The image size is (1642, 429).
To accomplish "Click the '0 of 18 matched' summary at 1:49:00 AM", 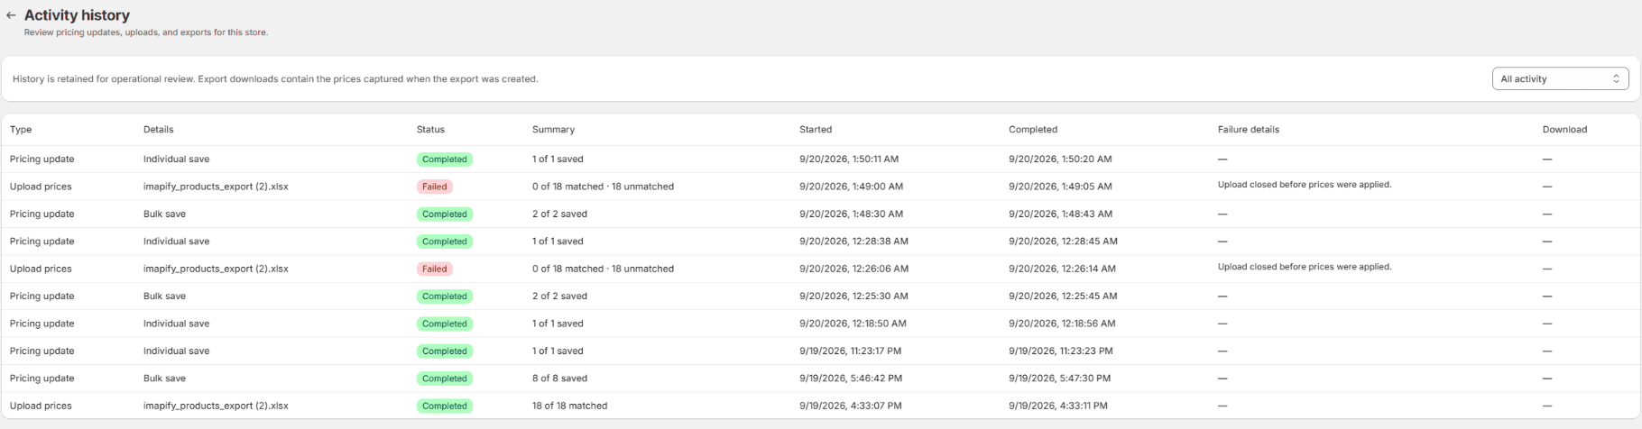I will (603, 187).
